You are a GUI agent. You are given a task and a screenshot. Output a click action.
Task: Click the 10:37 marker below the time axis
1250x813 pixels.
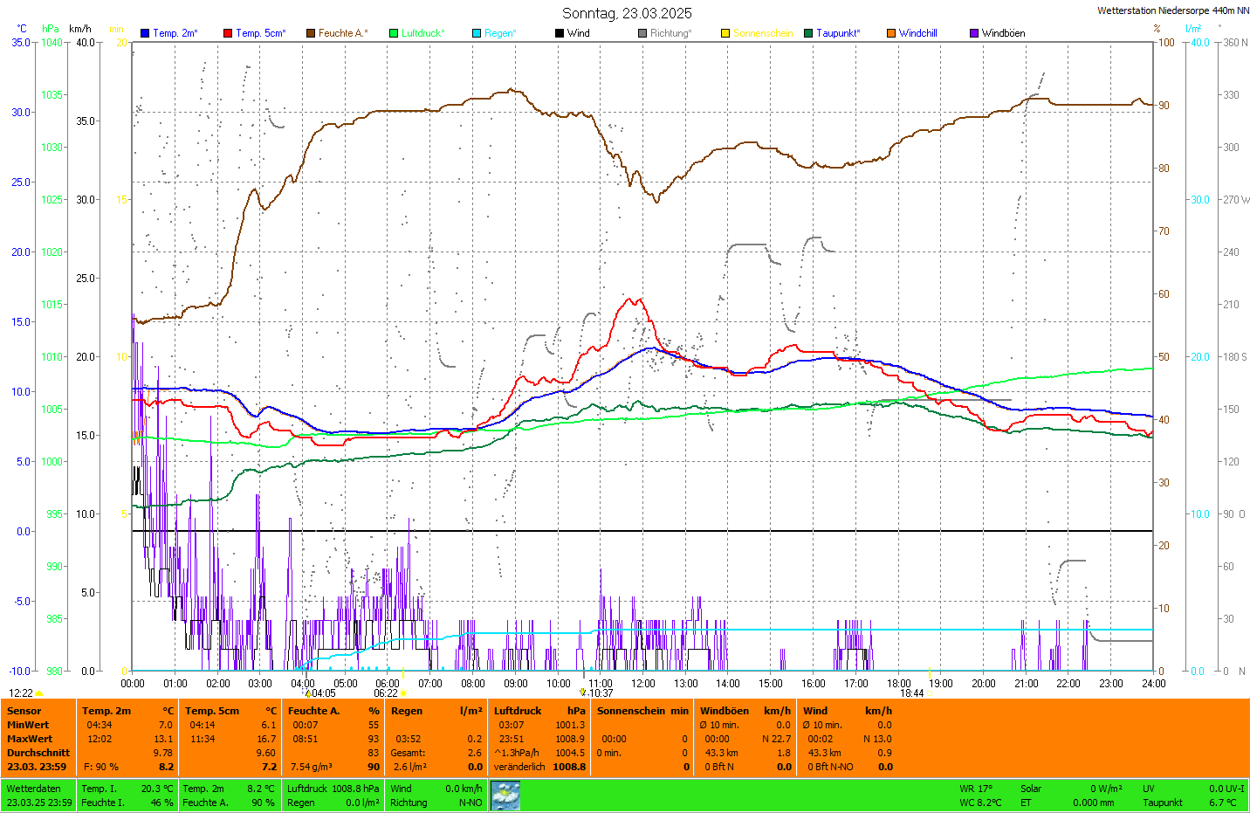pos(601,693)
